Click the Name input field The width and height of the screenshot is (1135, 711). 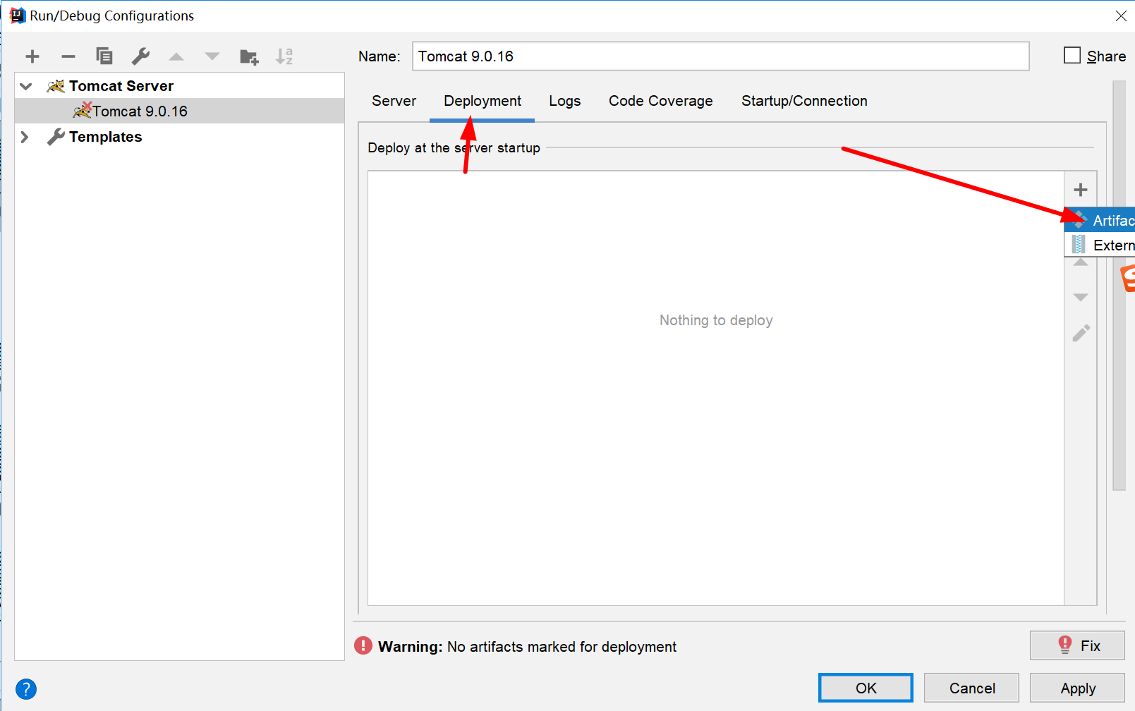pyautogui.click(x=720, y=56)
